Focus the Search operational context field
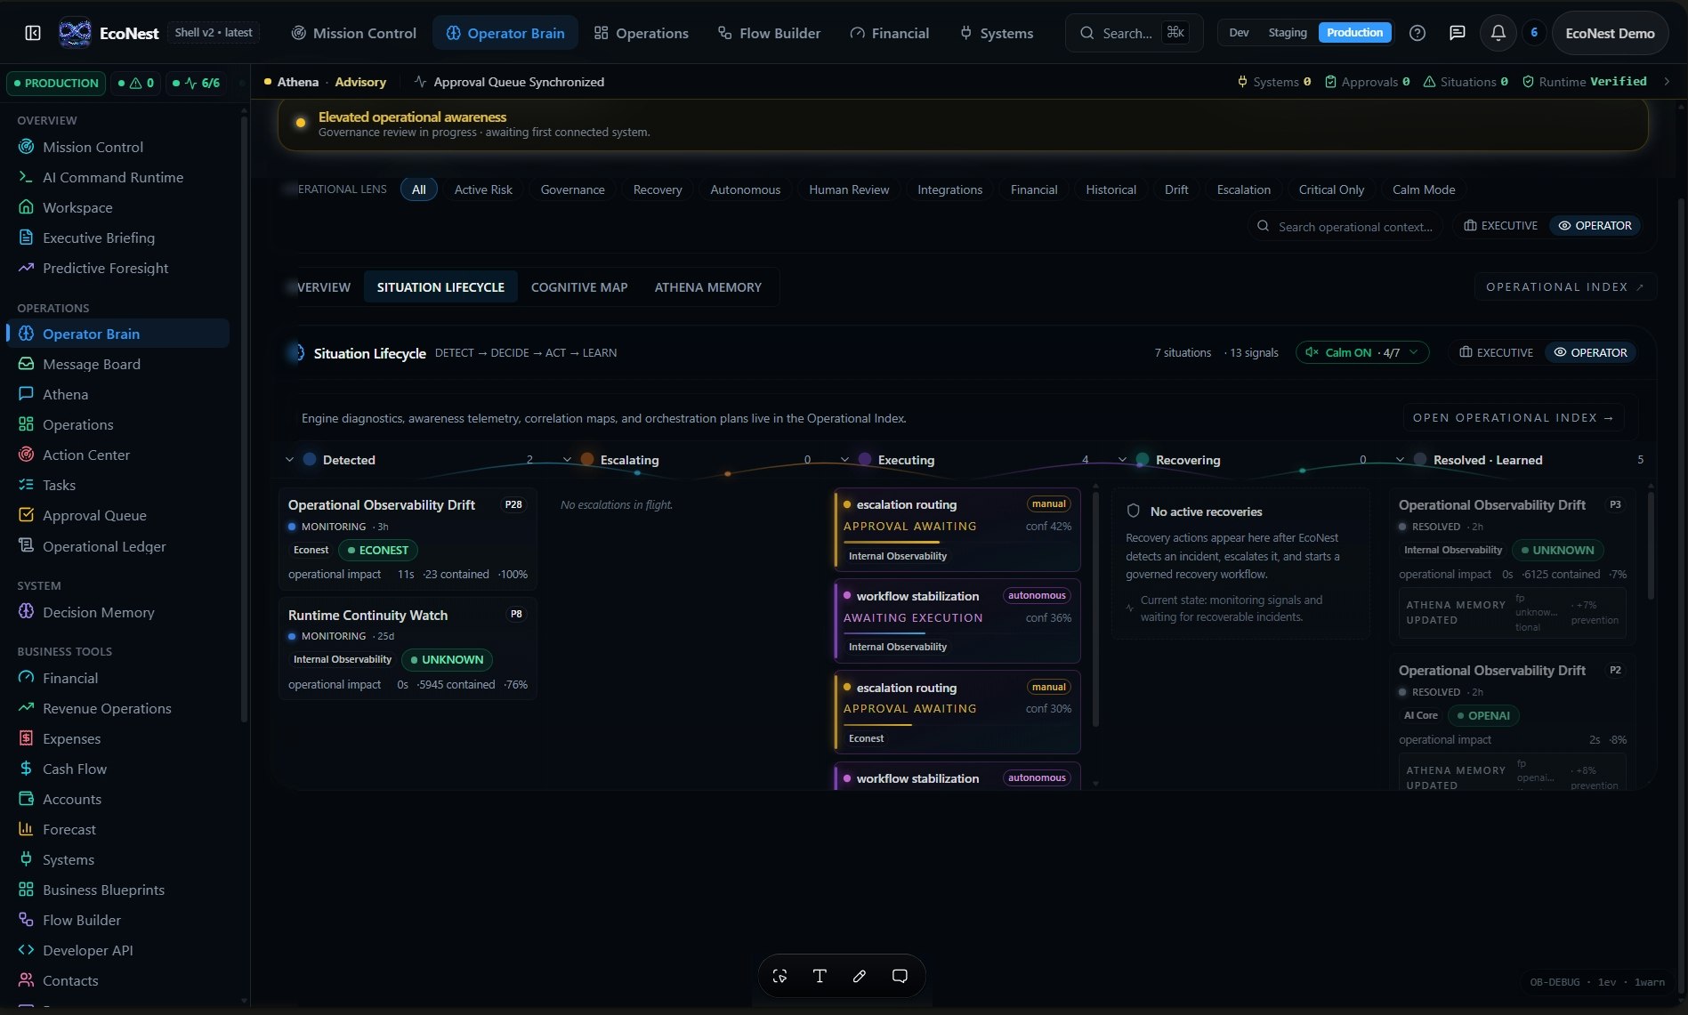This screenshot has width=1688, height=1015. (1345, 227)
